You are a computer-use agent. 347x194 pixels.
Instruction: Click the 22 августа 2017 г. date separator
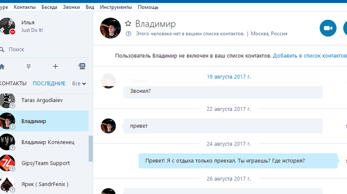click(x=229, y=109)
